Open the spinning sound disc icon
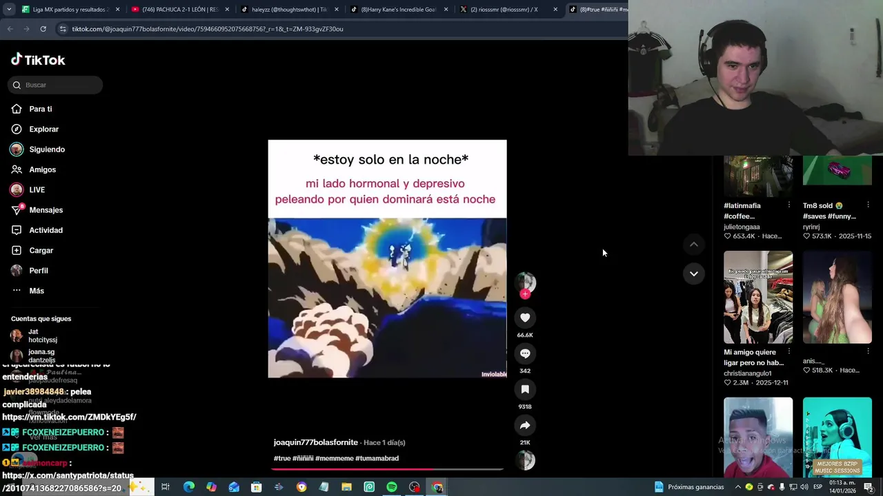Image resolution: width=883 pixels, height=496 pixels. 525,460
